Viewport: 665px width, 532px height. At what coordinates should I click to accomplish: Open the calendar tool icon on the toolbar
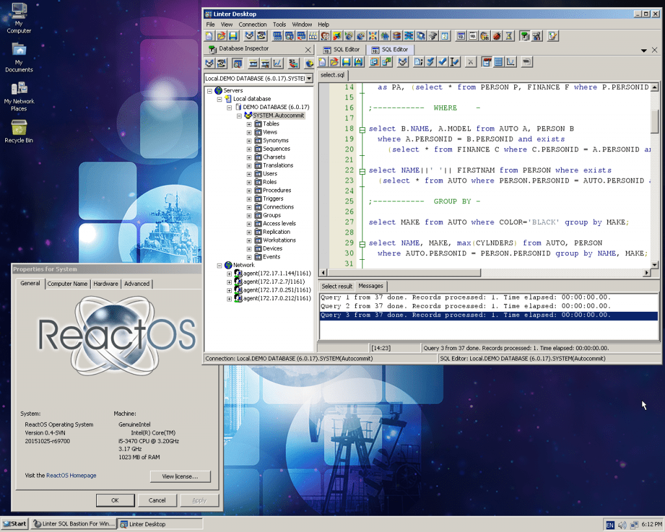coord(444,36)
